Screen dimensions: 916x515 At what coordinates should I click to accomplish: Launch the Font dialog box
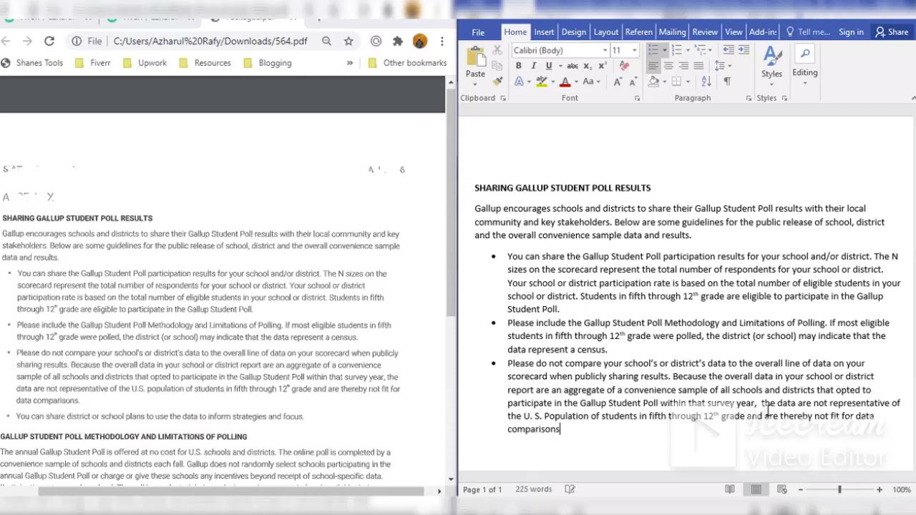pyautogui.click(x=637, y=98)
